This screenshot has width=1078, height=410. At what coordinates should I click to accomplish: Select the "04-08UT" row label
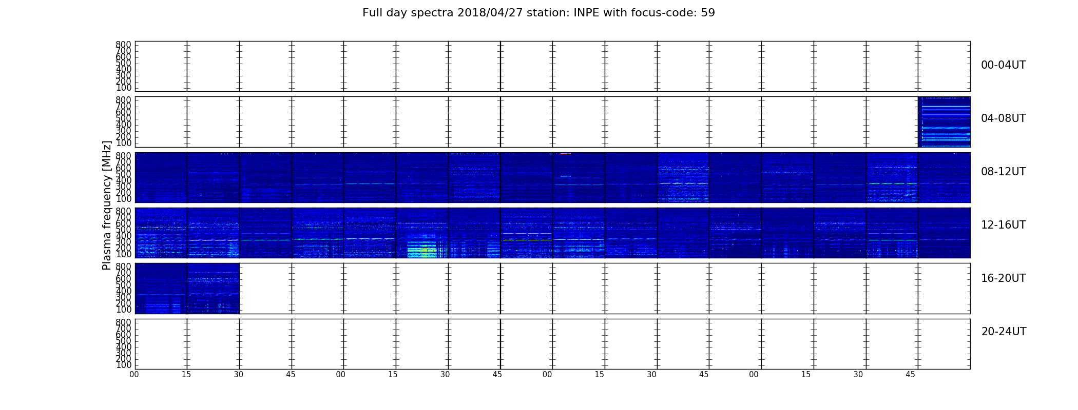pyautogui.click(x=1003, y=118)
